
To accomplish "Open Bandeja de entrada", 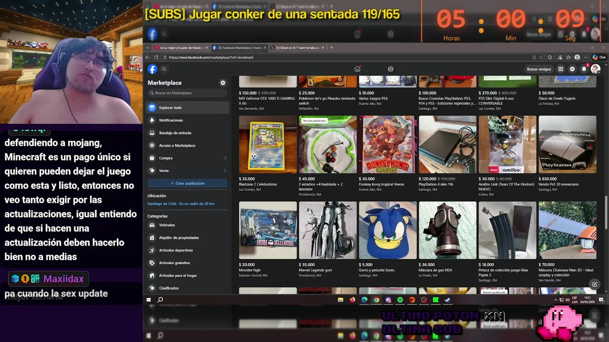I will [188, 133].
